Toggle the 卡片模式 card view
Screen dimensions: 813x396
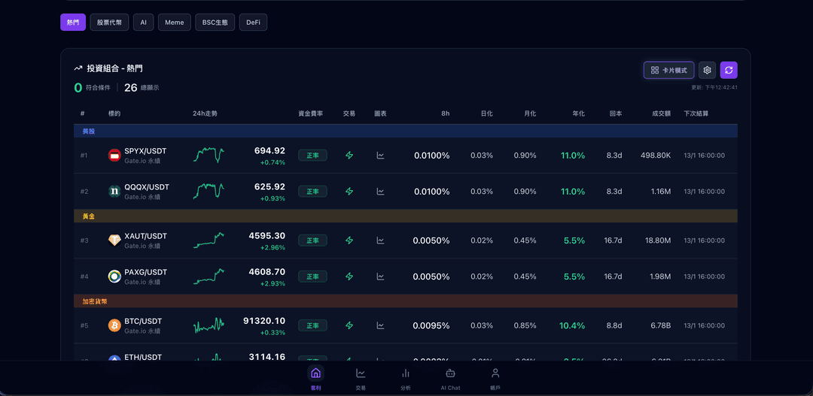point(668,70)
